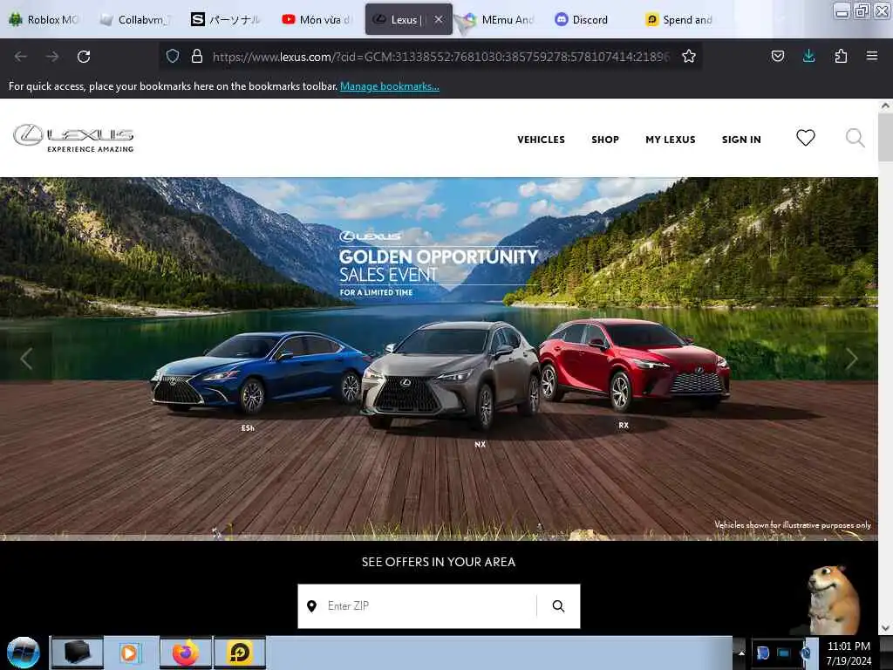View site security via the padlock icon

click(197, 56)
